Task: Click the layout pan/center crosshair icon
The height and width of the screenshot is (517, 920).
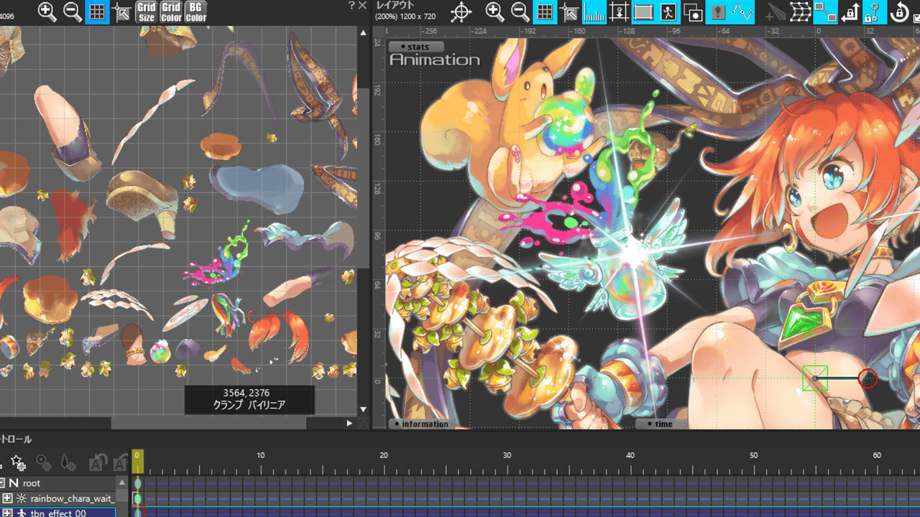Action: [461, 12]
